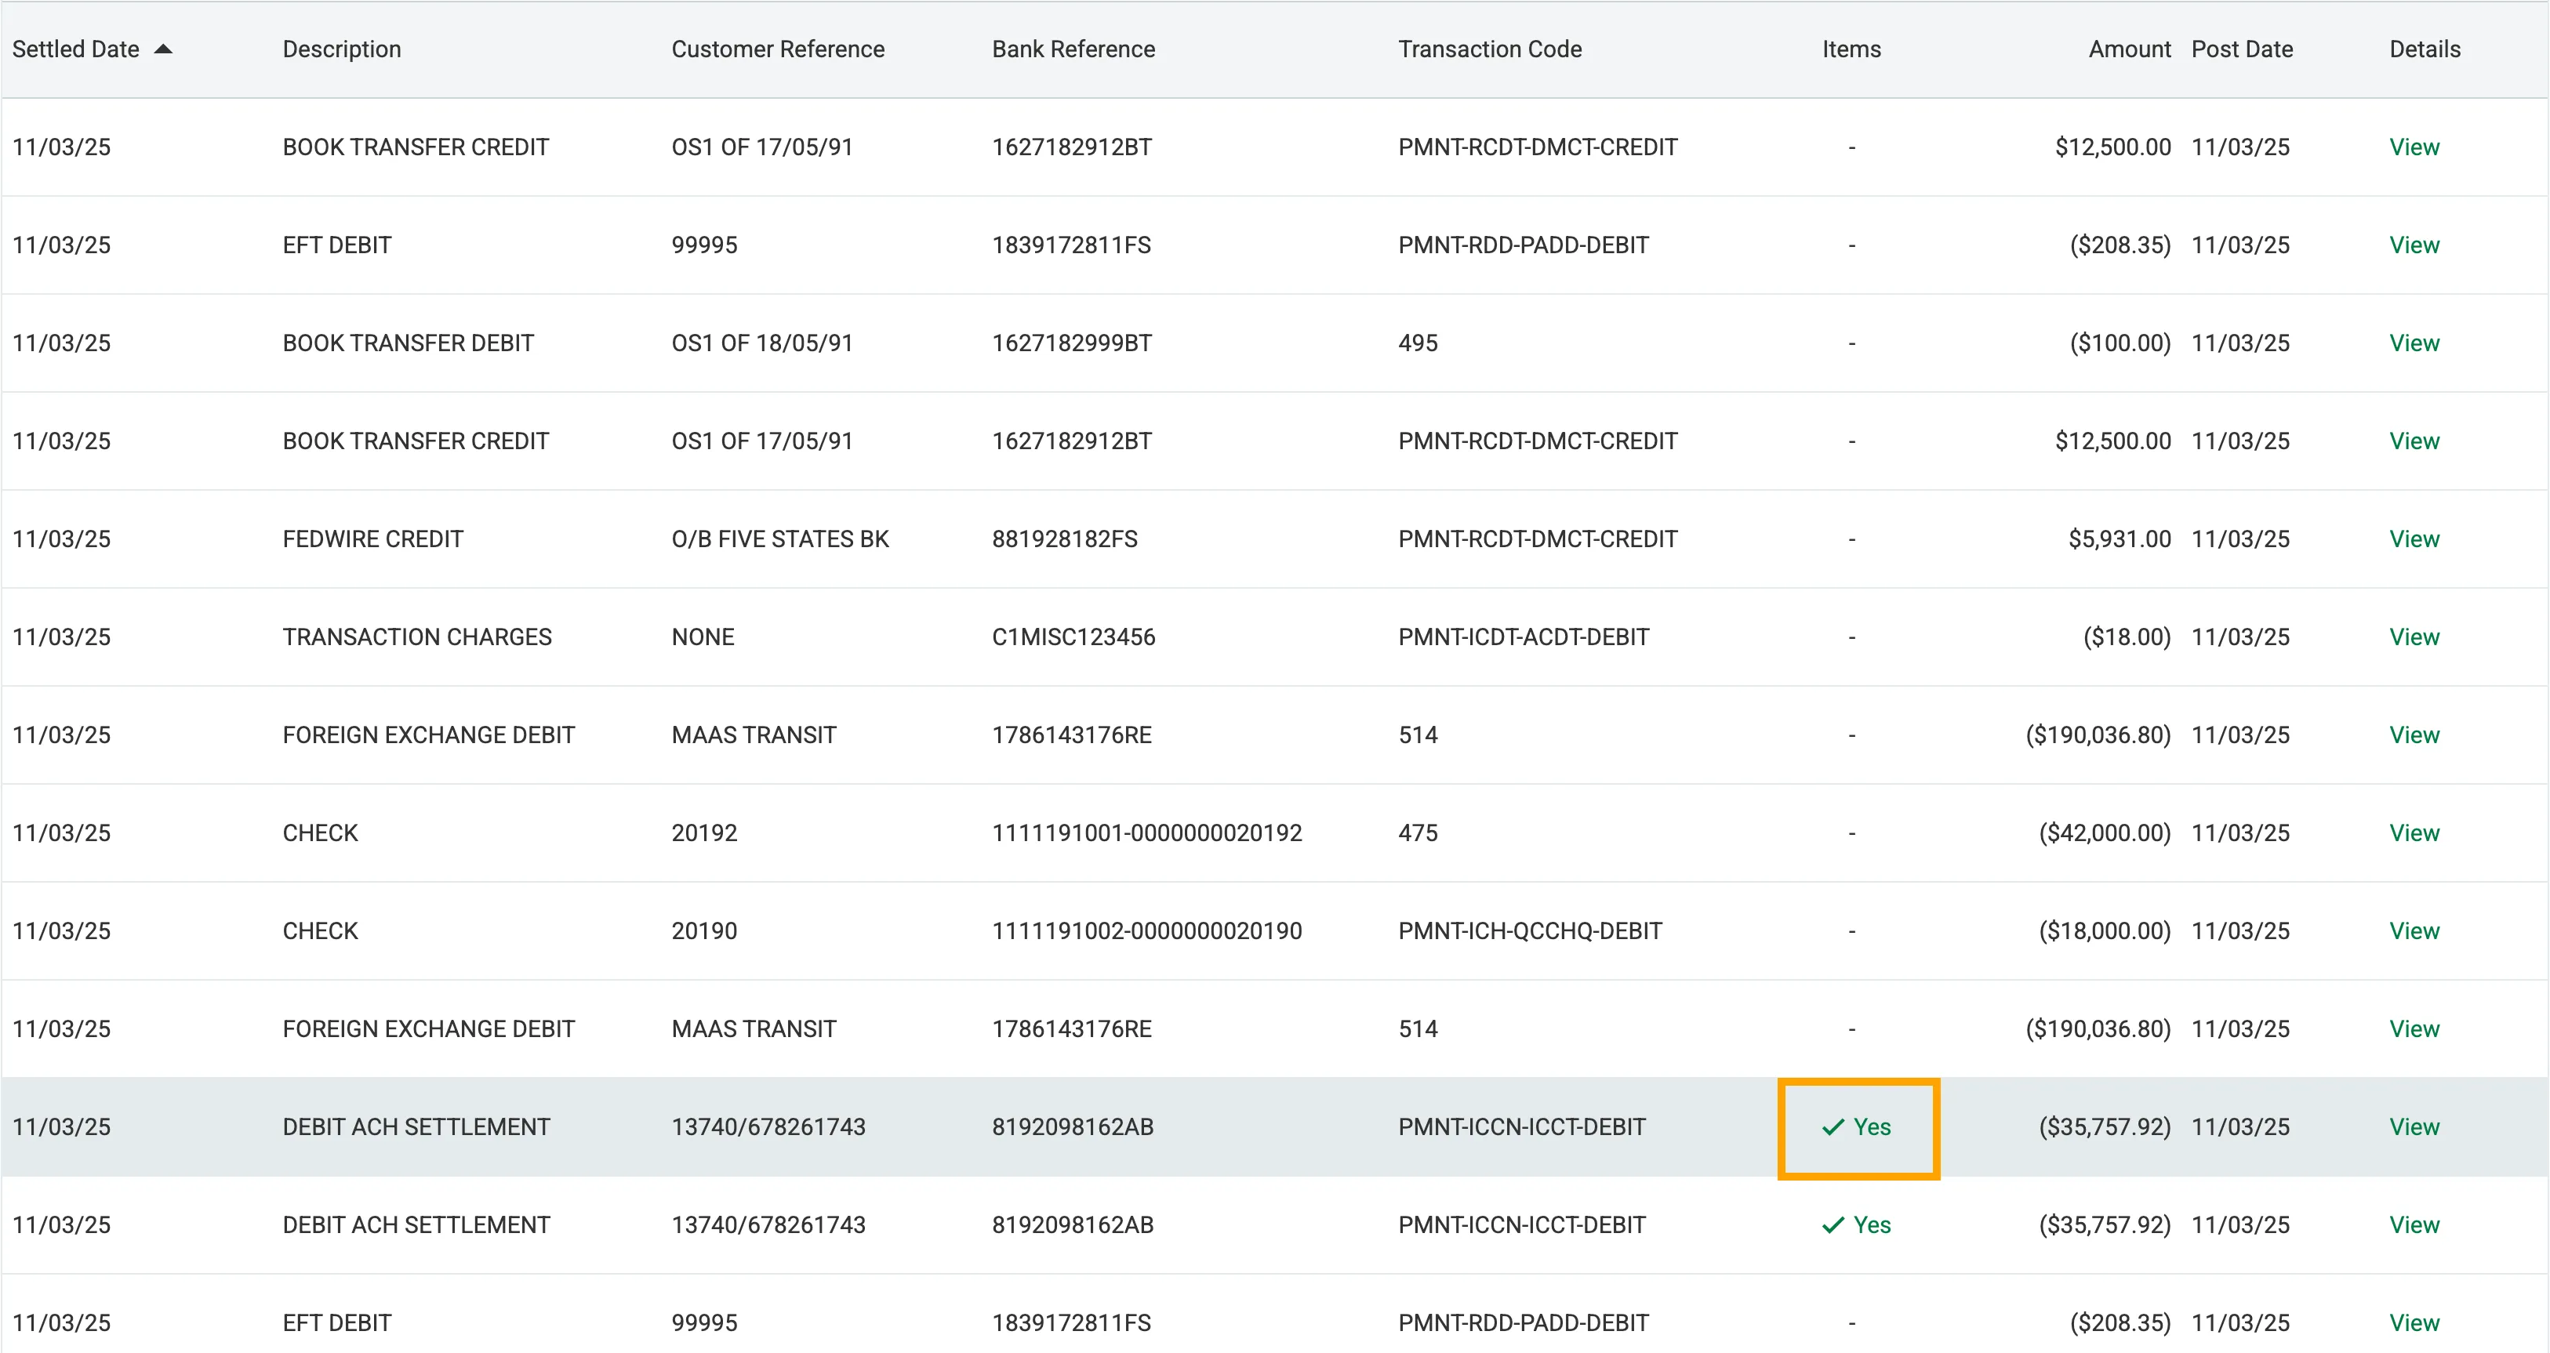Click customer reference NONE
Viewport: 2550px width, 1353px height.
703,637
